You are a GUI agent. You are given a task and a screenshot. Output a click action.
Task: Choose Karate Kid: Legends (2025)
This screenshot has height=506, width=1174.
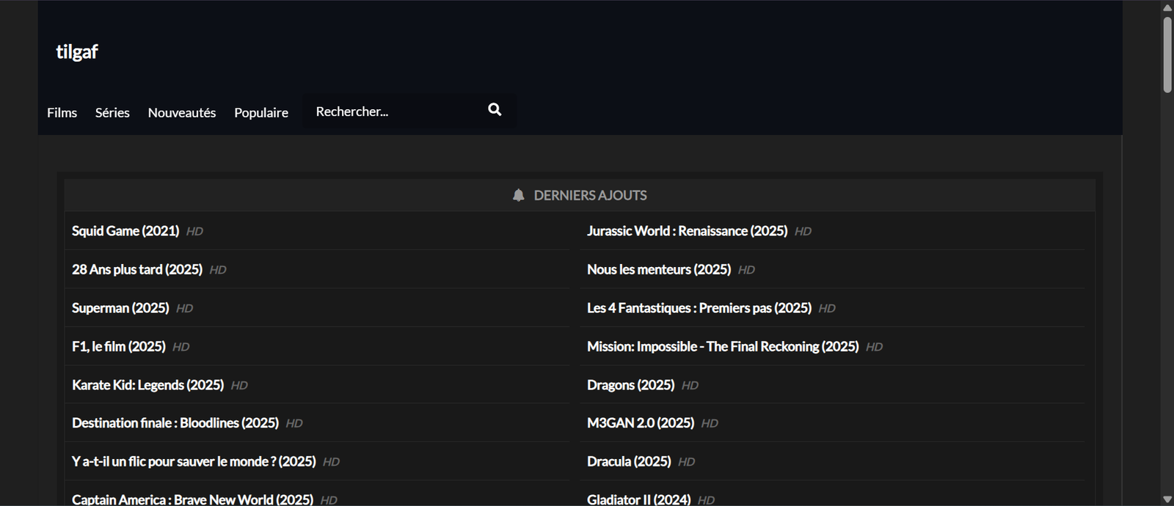(147, 385)
